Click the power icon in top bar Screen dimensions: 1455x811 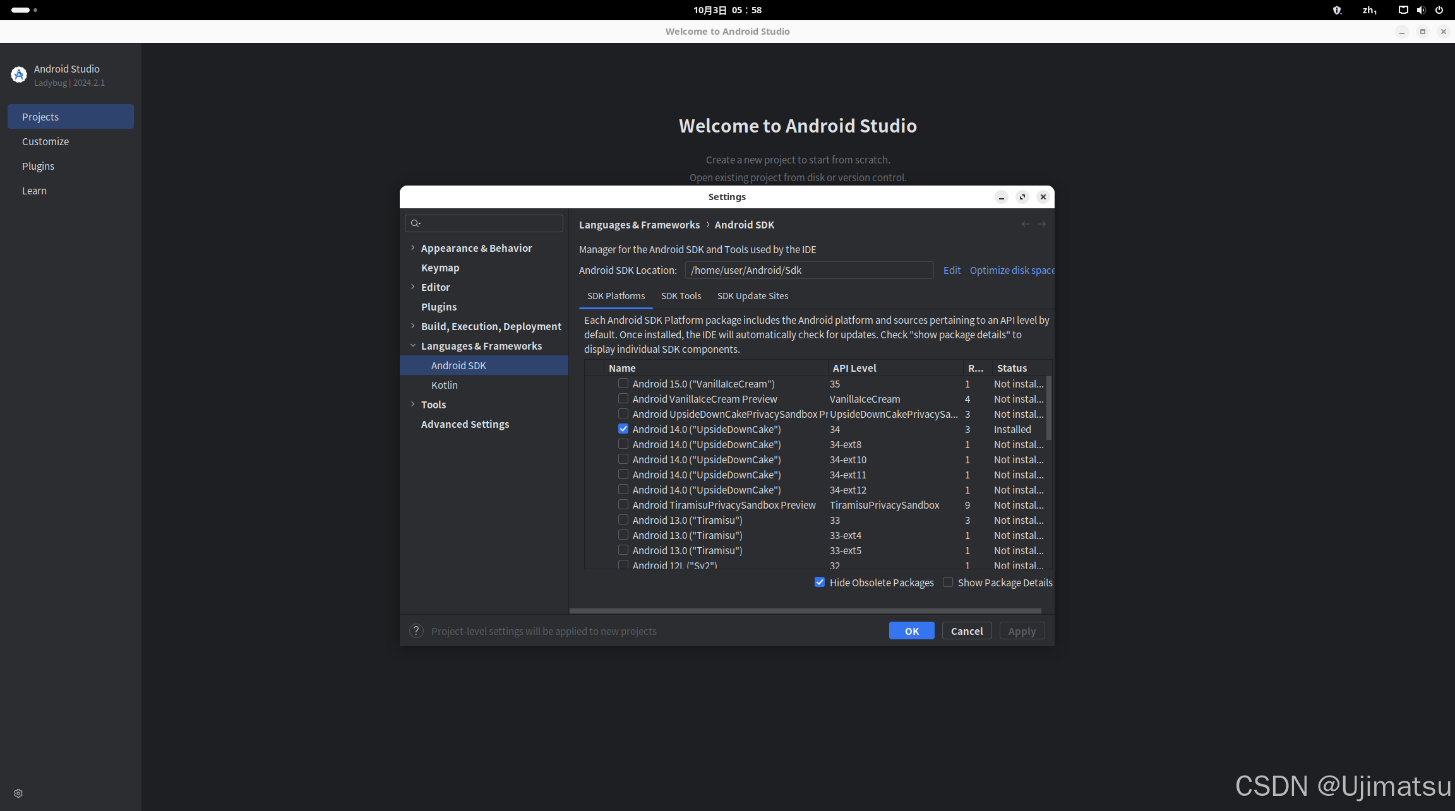pyautogui.click(x=1439, y=10)
